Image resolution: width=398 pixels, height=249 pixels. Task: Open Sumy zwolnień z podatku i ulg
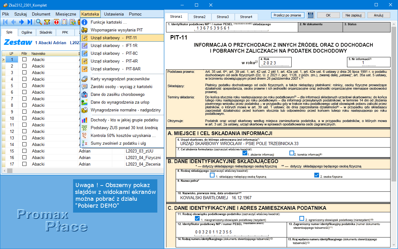pyautogui.click(x=122, y=143)
